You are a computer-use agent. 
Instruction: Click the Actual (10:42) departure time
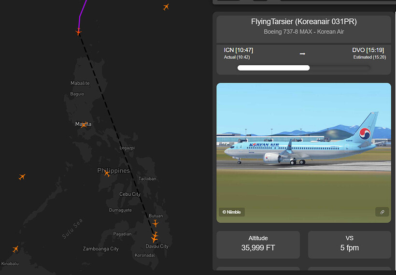(x=237, y=57)
